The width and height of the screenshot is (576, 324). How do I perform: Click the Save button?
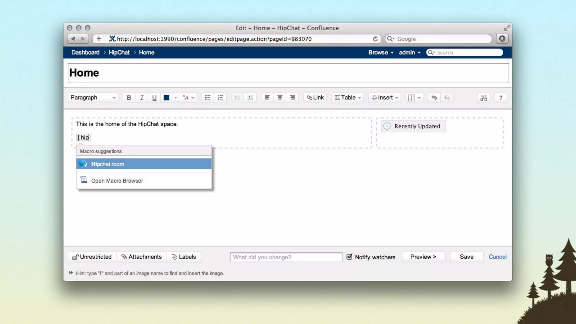pyautogui.click(x=467, y=257)
